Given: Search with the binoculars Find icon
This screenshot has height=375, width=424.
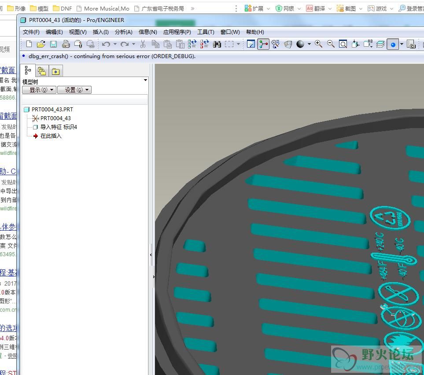Looking at the screenshot, I should pos(217,44).
